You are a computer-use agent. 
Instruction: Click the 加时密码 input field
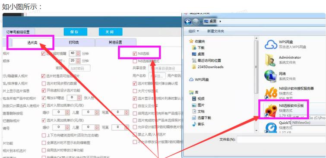coord(80,68)
